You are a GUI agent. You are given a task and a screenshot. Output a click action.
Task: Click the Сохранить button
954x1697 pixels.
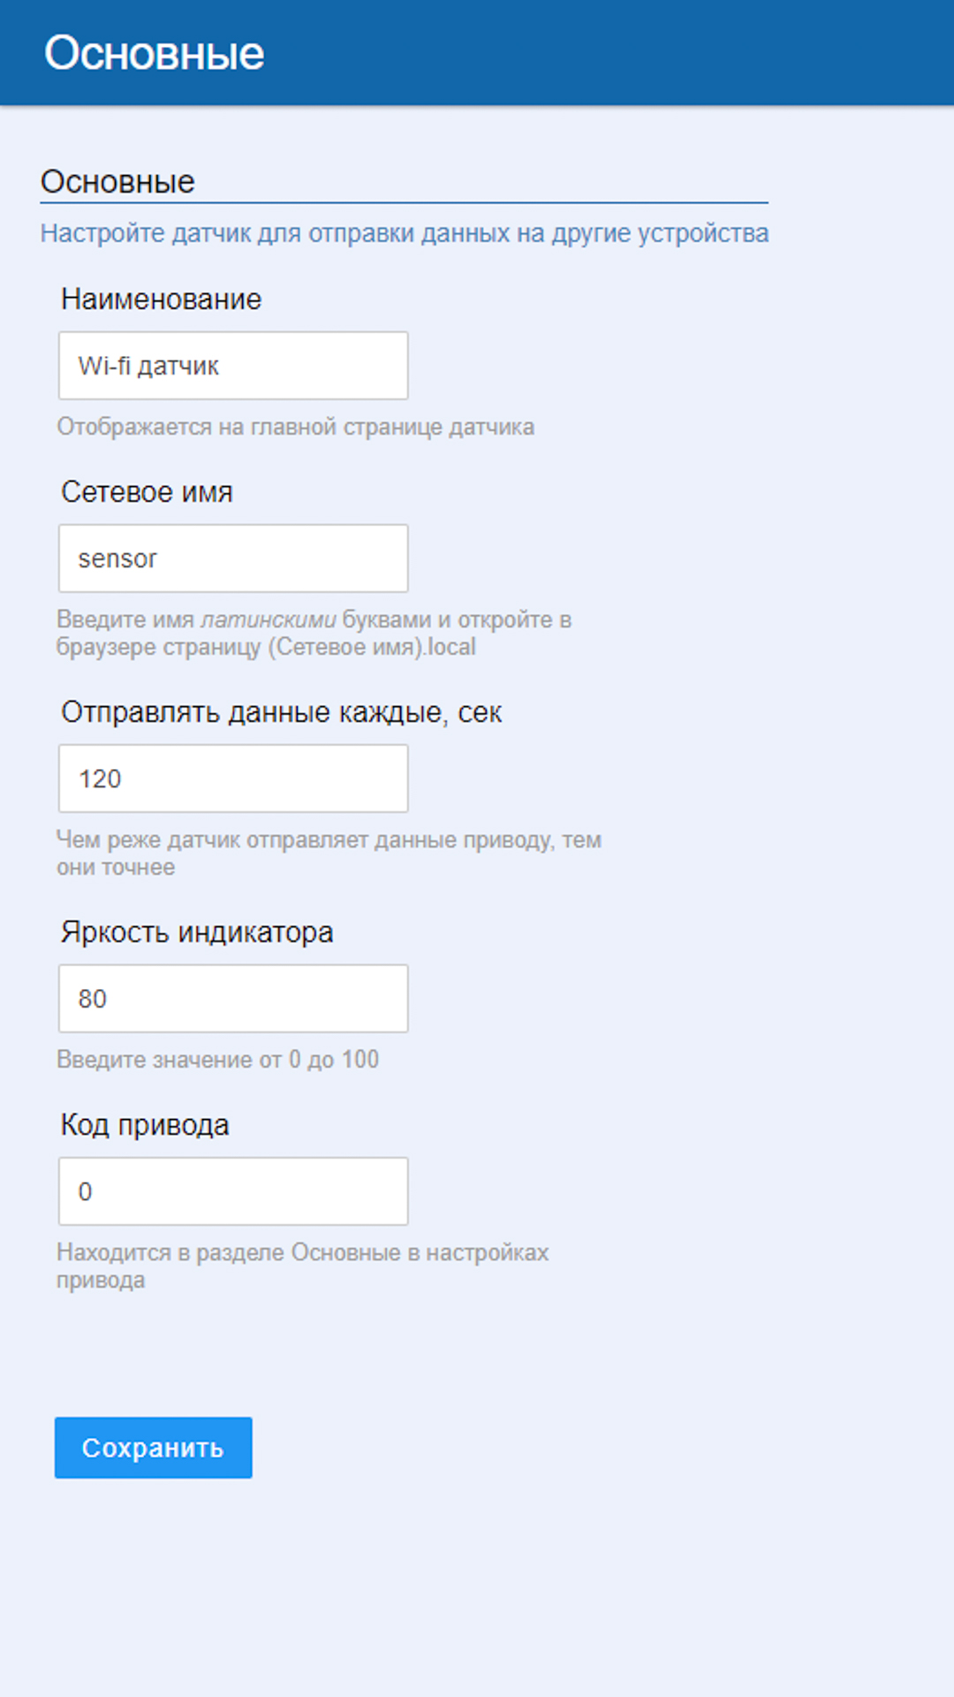click(x=153, y=1448)
